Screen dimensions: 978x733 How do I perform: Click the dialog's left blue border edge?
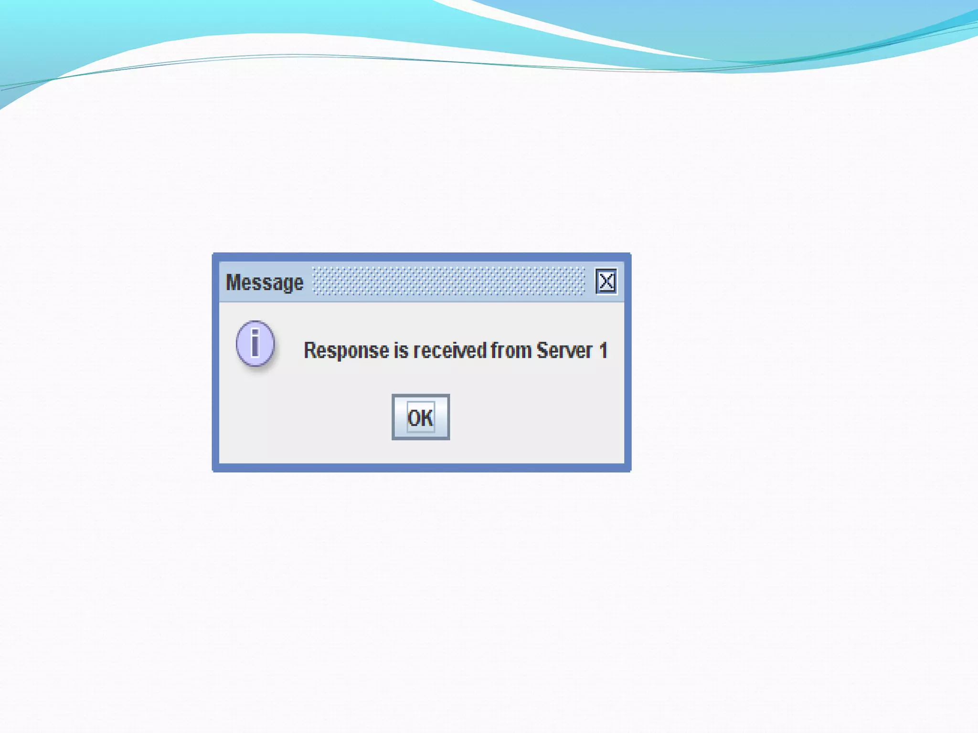coord(215,363)
